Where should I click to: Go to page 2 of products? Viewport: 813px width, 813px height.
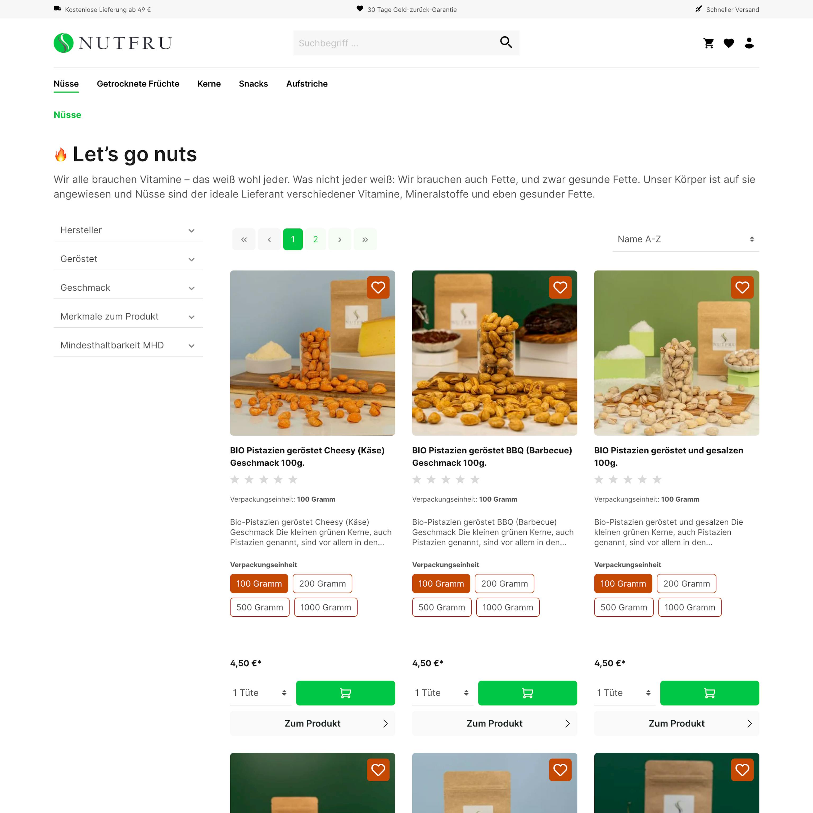(315, 240)
